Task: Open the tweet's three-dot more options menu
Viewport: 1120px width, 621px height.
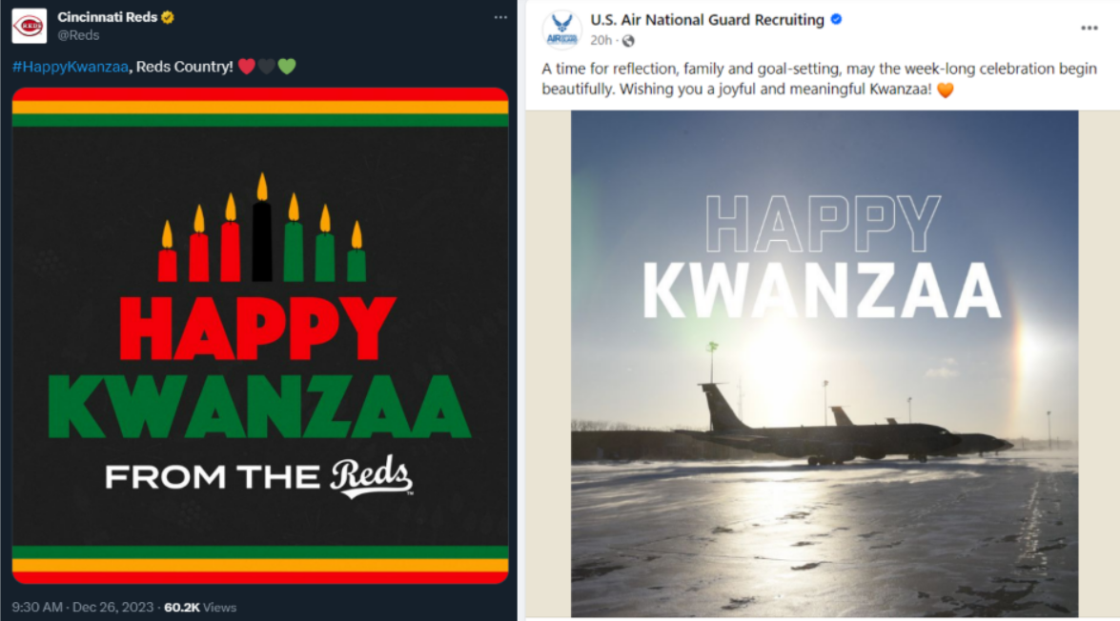Action: [500, 17]
